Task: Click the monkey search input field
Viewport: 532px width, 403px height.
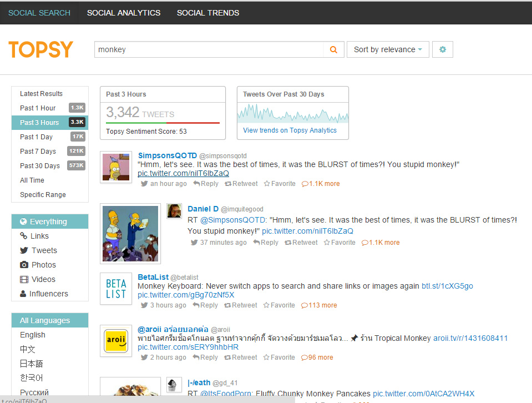Action: [209, 49]
